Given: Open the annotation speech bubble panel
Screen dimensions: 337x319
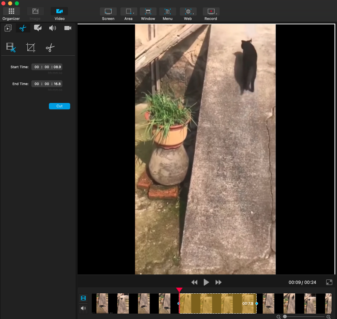Looking at the screenshot, I should (38, 28).
